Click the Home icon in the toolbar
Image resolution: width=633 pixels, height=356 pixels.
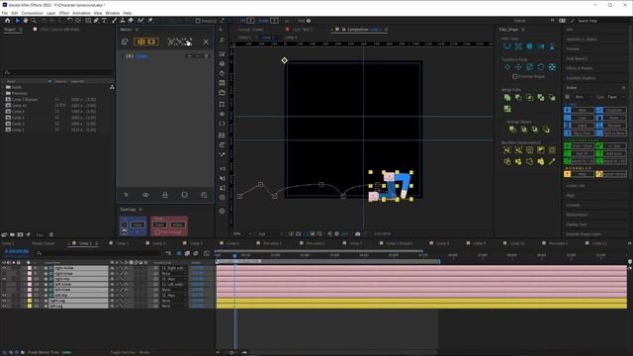point(7,20)
